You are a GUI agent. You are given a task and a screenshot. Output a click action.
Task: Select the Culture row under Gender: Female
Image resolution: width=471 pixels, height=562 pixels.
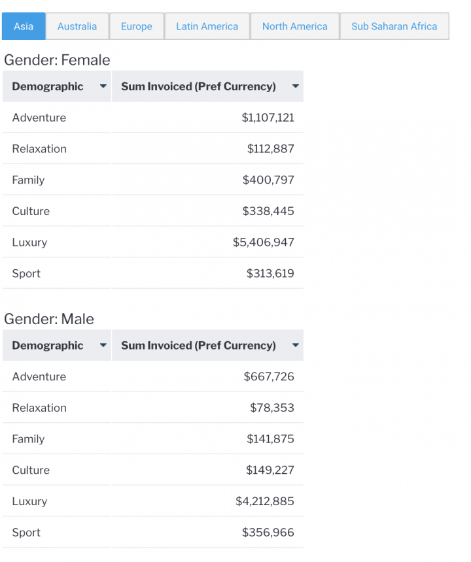[x=31, y=211]
